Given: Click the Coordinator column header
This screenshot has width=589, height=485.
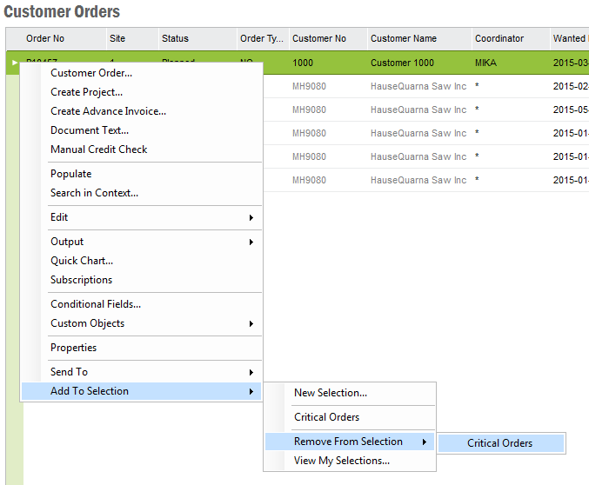Looking at the screenshot, I should (499, 39).
